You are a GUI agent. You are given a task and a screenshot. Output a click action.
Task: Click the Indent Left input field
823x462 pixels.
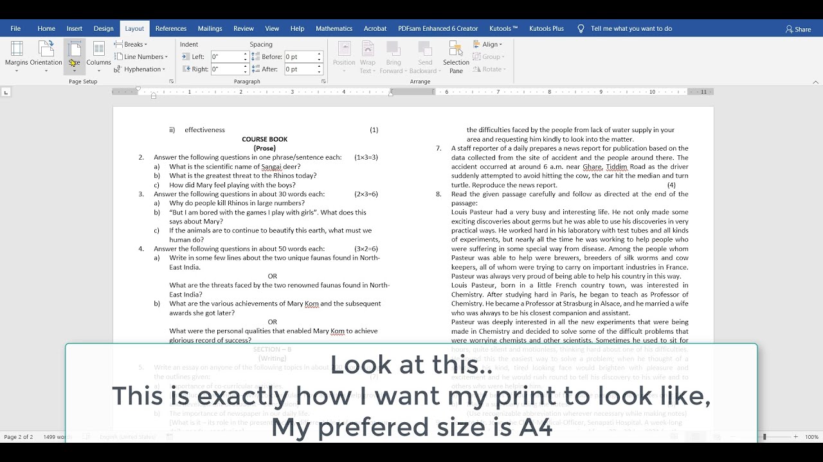click(x=226, y=57)
